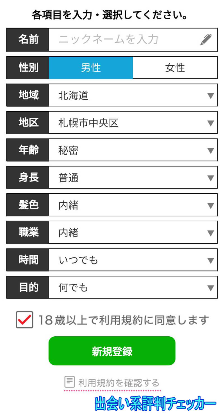
Task: Open the 地域 dropdown showing 北海道
Action: click(133, 95)
